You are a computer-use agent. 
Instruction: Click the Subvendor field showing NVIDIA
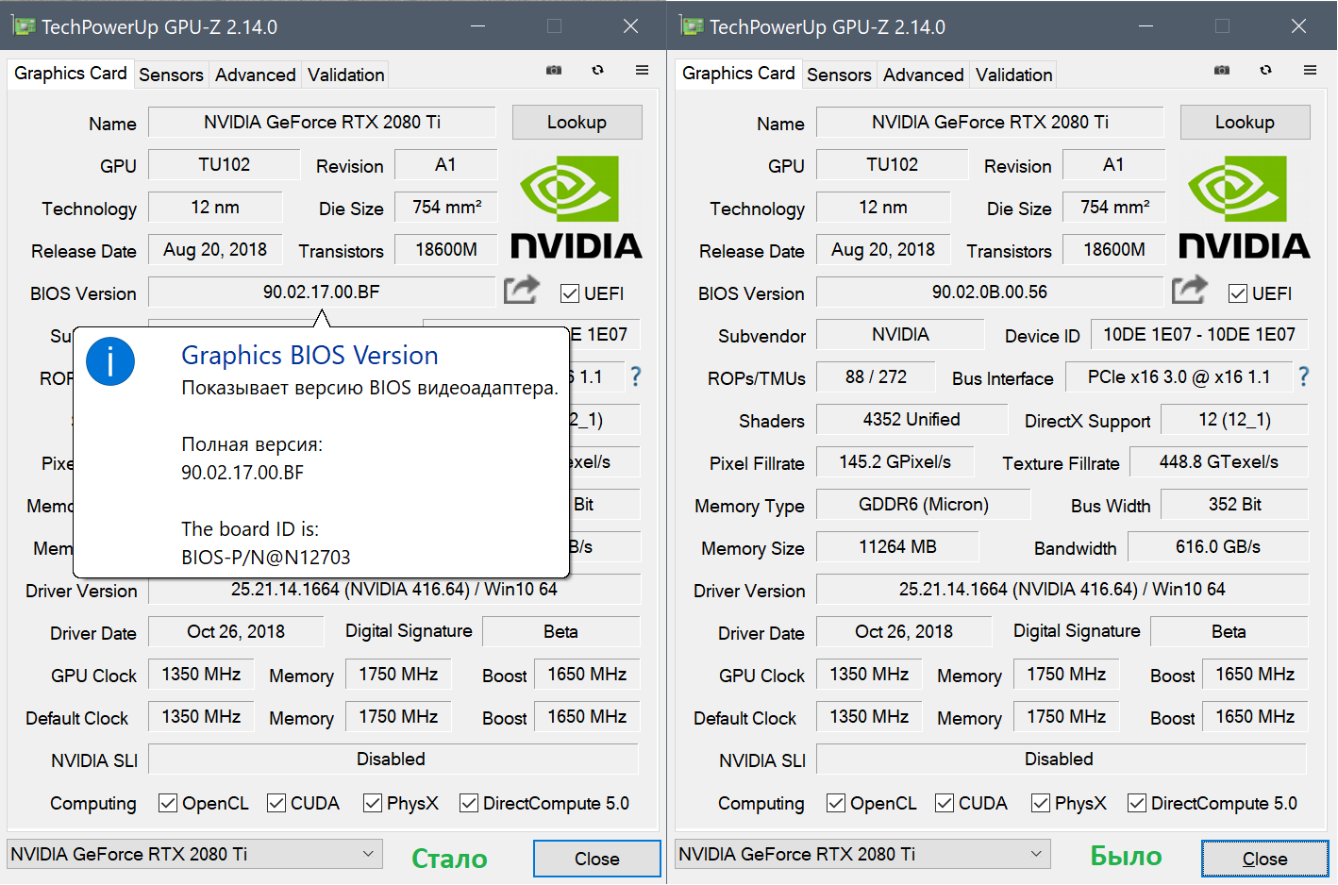coord(901,334)
